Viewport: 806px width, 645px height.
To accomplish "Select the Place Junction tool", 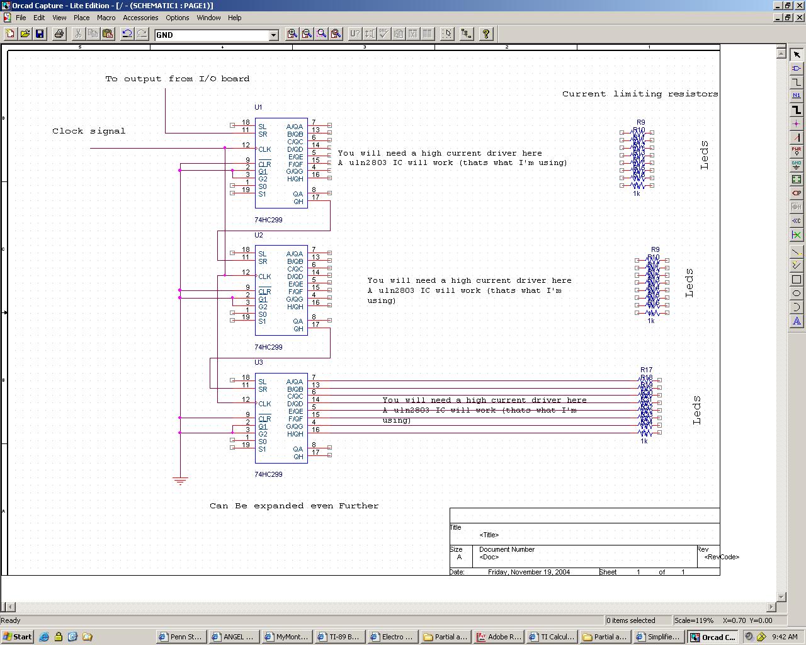I will click(797, 123).
